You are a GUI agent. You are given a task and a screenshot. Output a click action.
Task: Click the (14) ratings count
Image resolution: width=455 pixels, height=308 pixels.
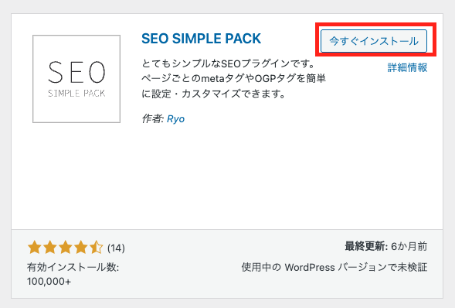pos(116,248)
